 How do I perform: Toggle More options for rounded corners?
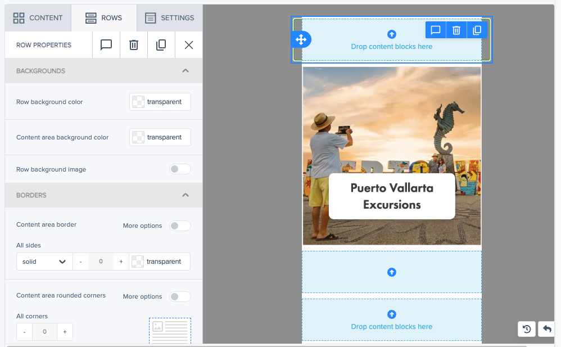[x=180, y=296]
